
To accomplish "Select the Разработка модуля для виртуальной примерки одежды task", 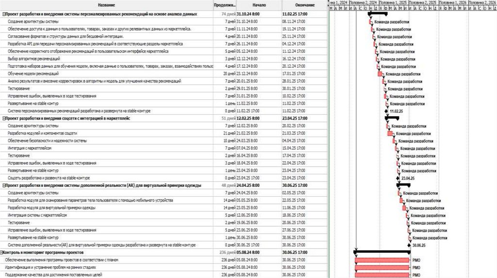I will pyautogui.click(x=51, y=208).
